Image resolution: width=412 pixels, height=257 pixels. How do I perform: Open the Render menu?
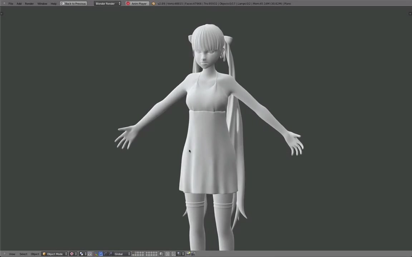29,4
